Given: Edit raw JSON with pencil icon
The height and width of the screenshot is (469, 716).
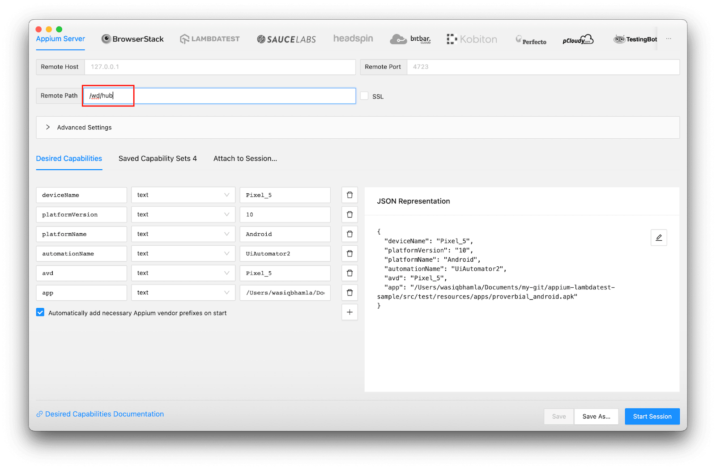Looking at the screenshot, I should point(659,238).
